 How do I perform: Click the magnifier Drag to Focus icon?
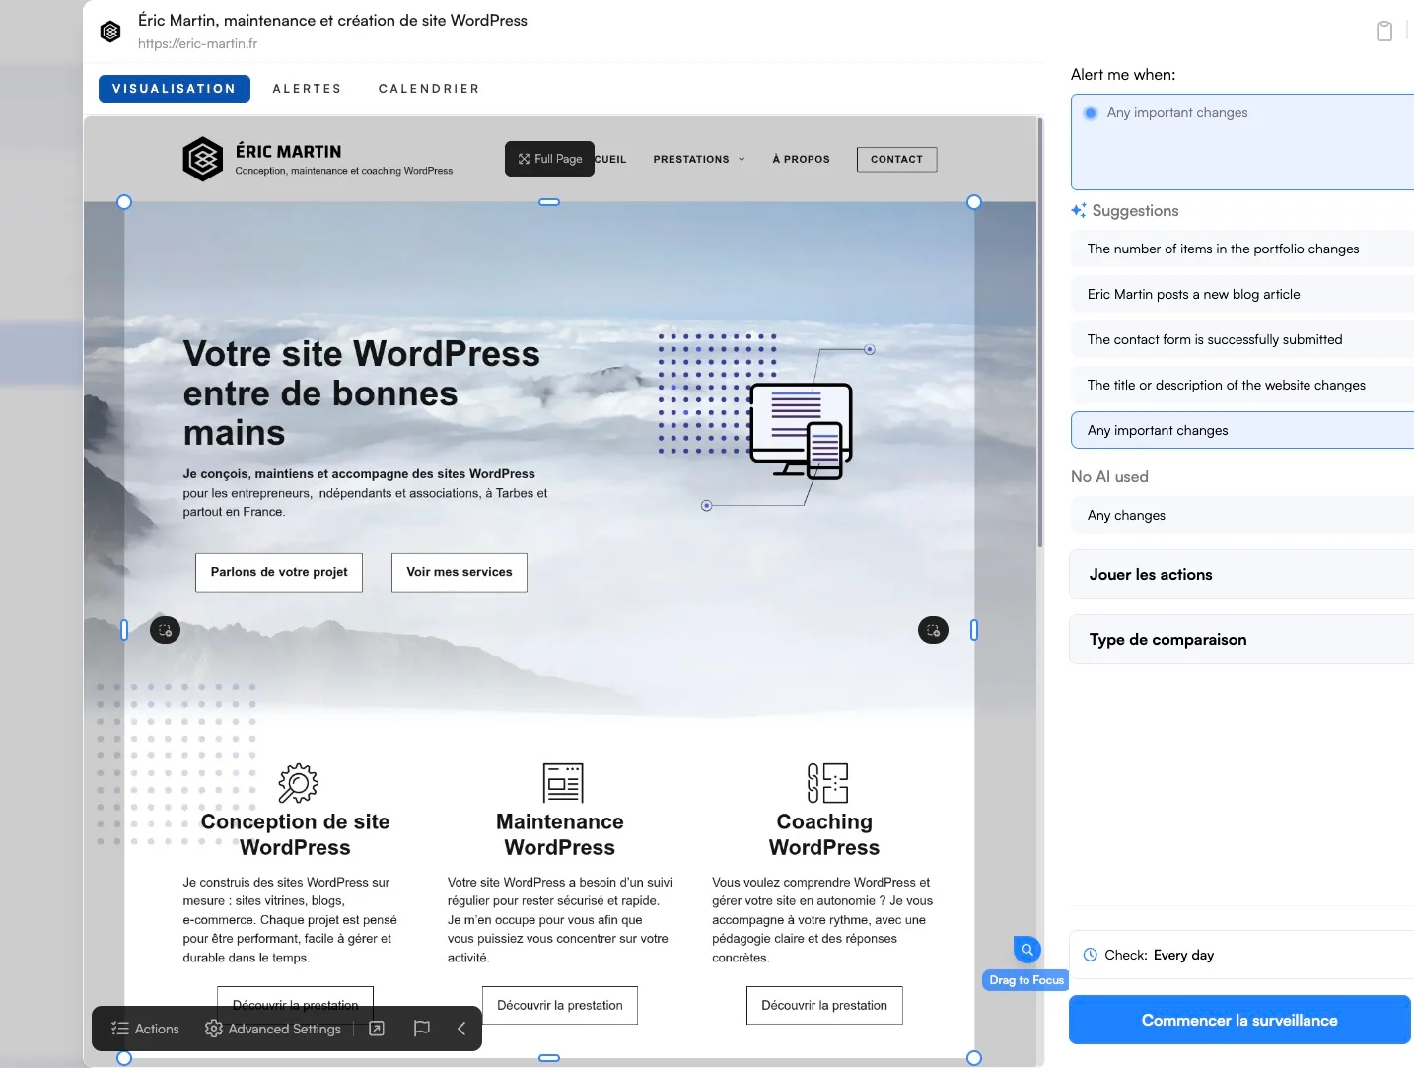[x=1026, y=950]
